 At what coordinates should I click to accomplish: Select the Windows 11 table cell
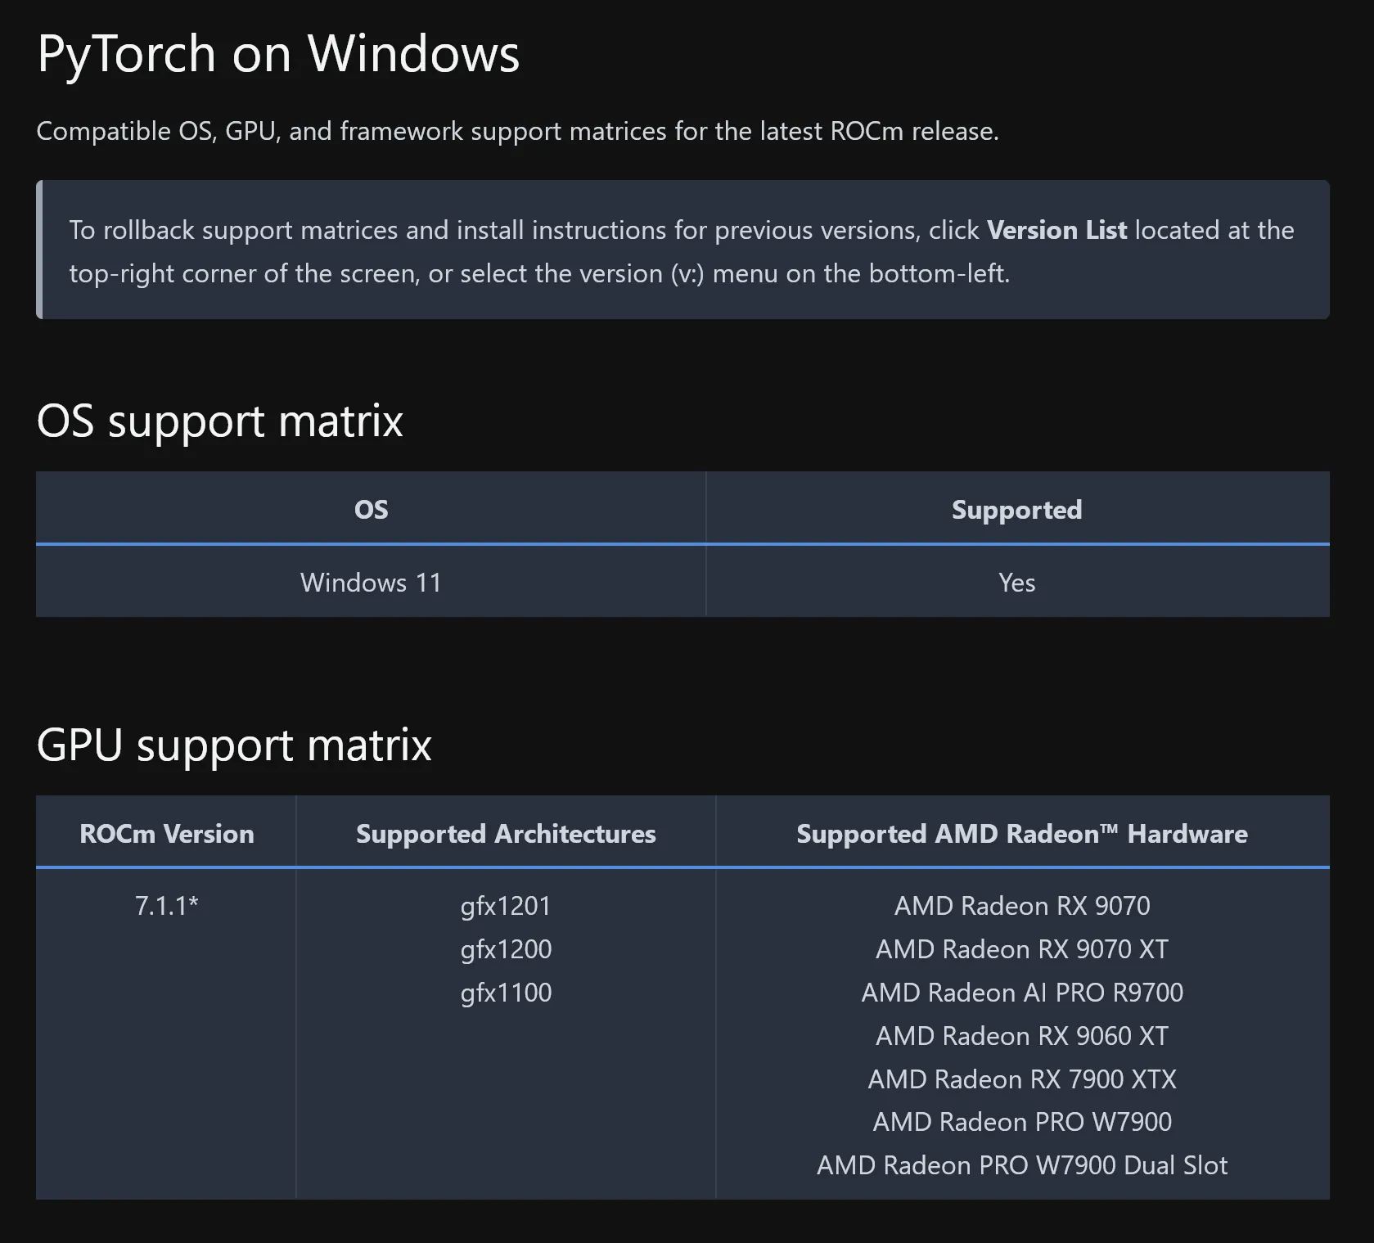coord(371,583)
